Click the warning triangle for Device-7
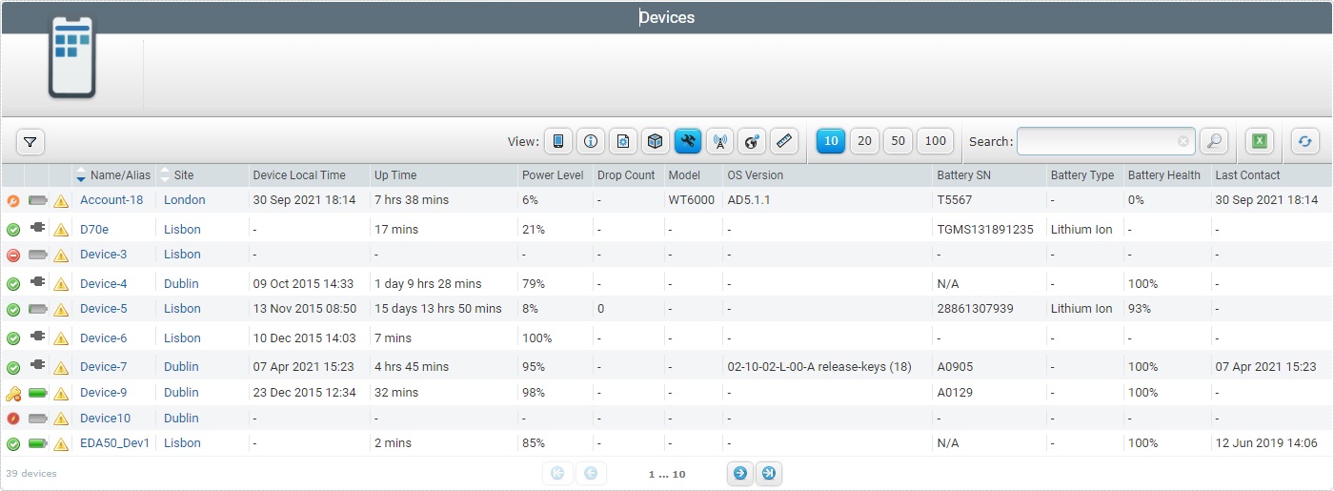The image size is (1334, 491). click(61, 367)
